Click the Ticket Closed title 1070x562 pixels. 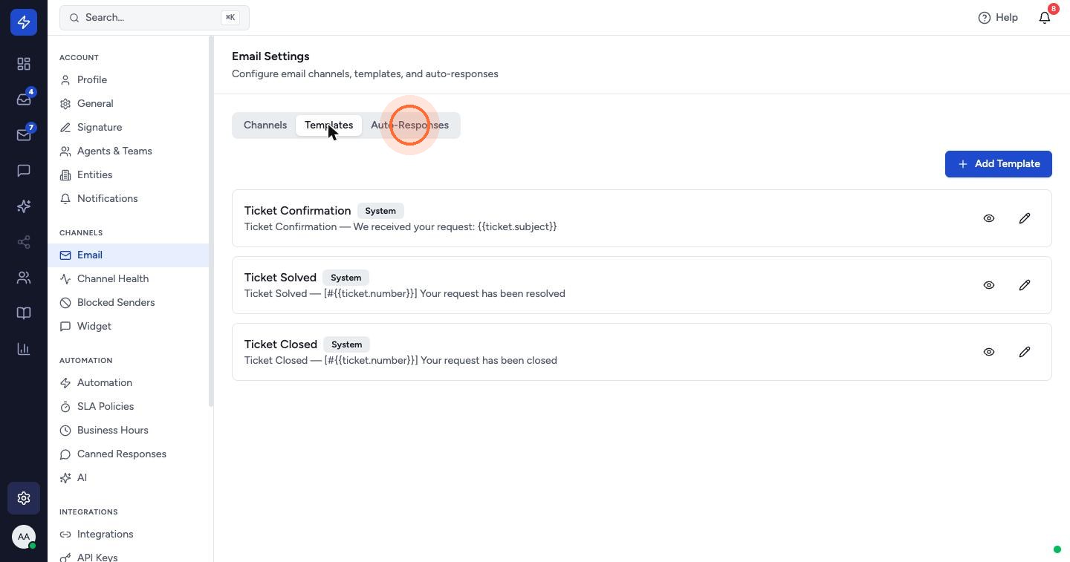(281, 344)
